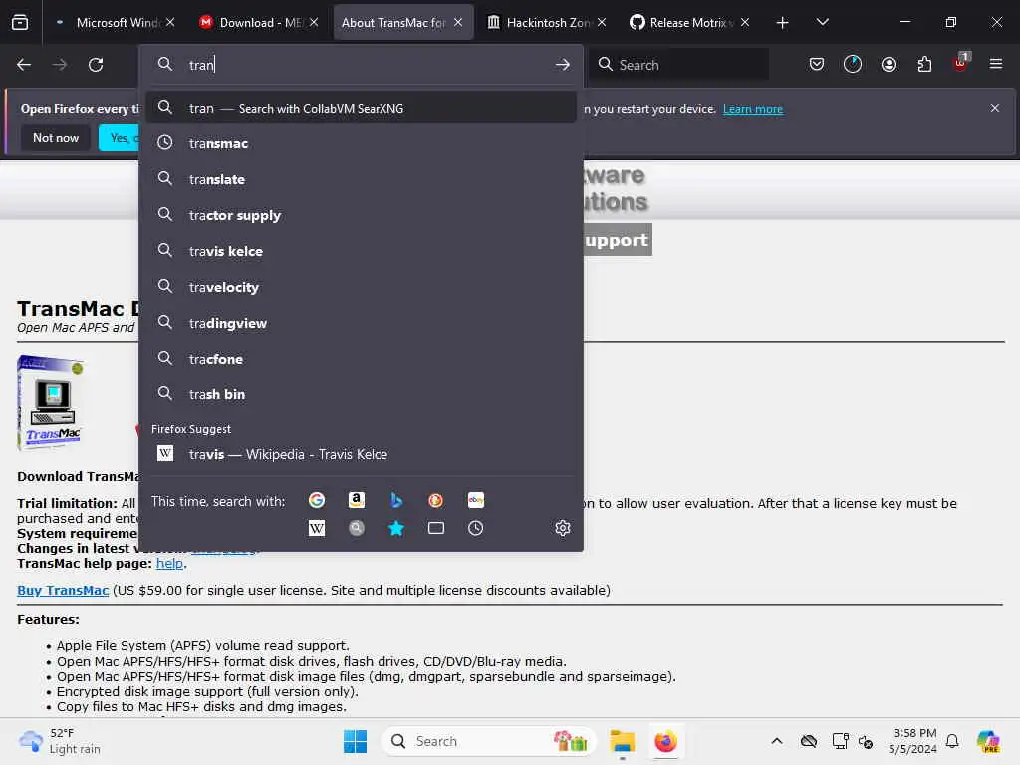Screen dimensions: 1020x765
Task: Open the circular timer icon in toolbar
Action: click(x=853, y=64)
